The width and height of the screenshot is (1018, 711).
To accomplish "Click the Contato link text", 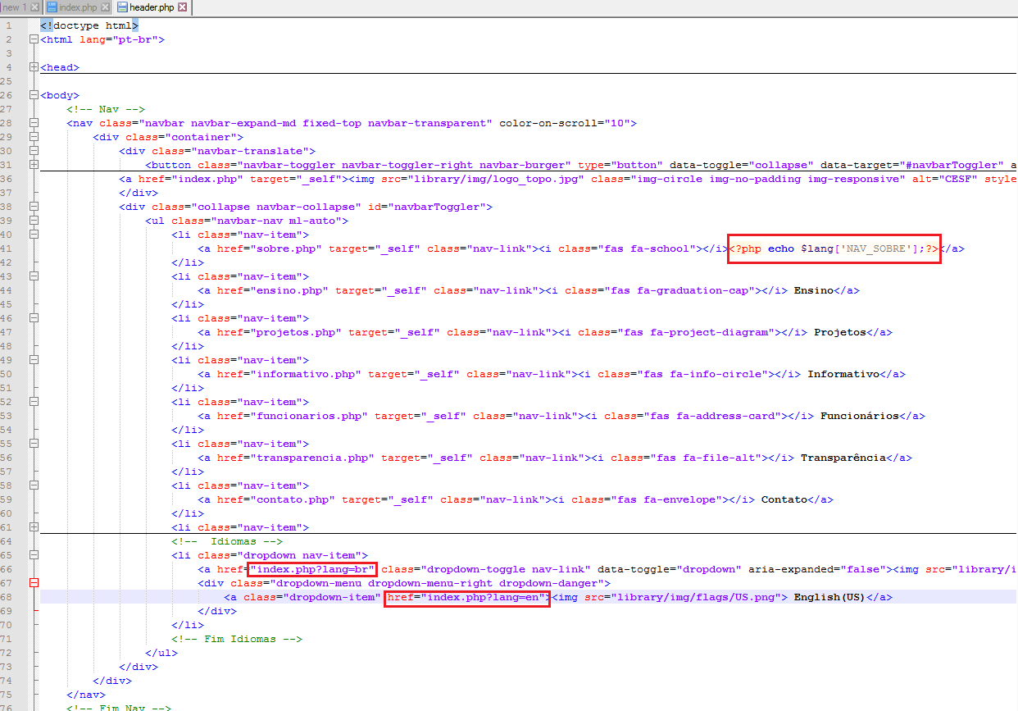I will coord(784,499).
